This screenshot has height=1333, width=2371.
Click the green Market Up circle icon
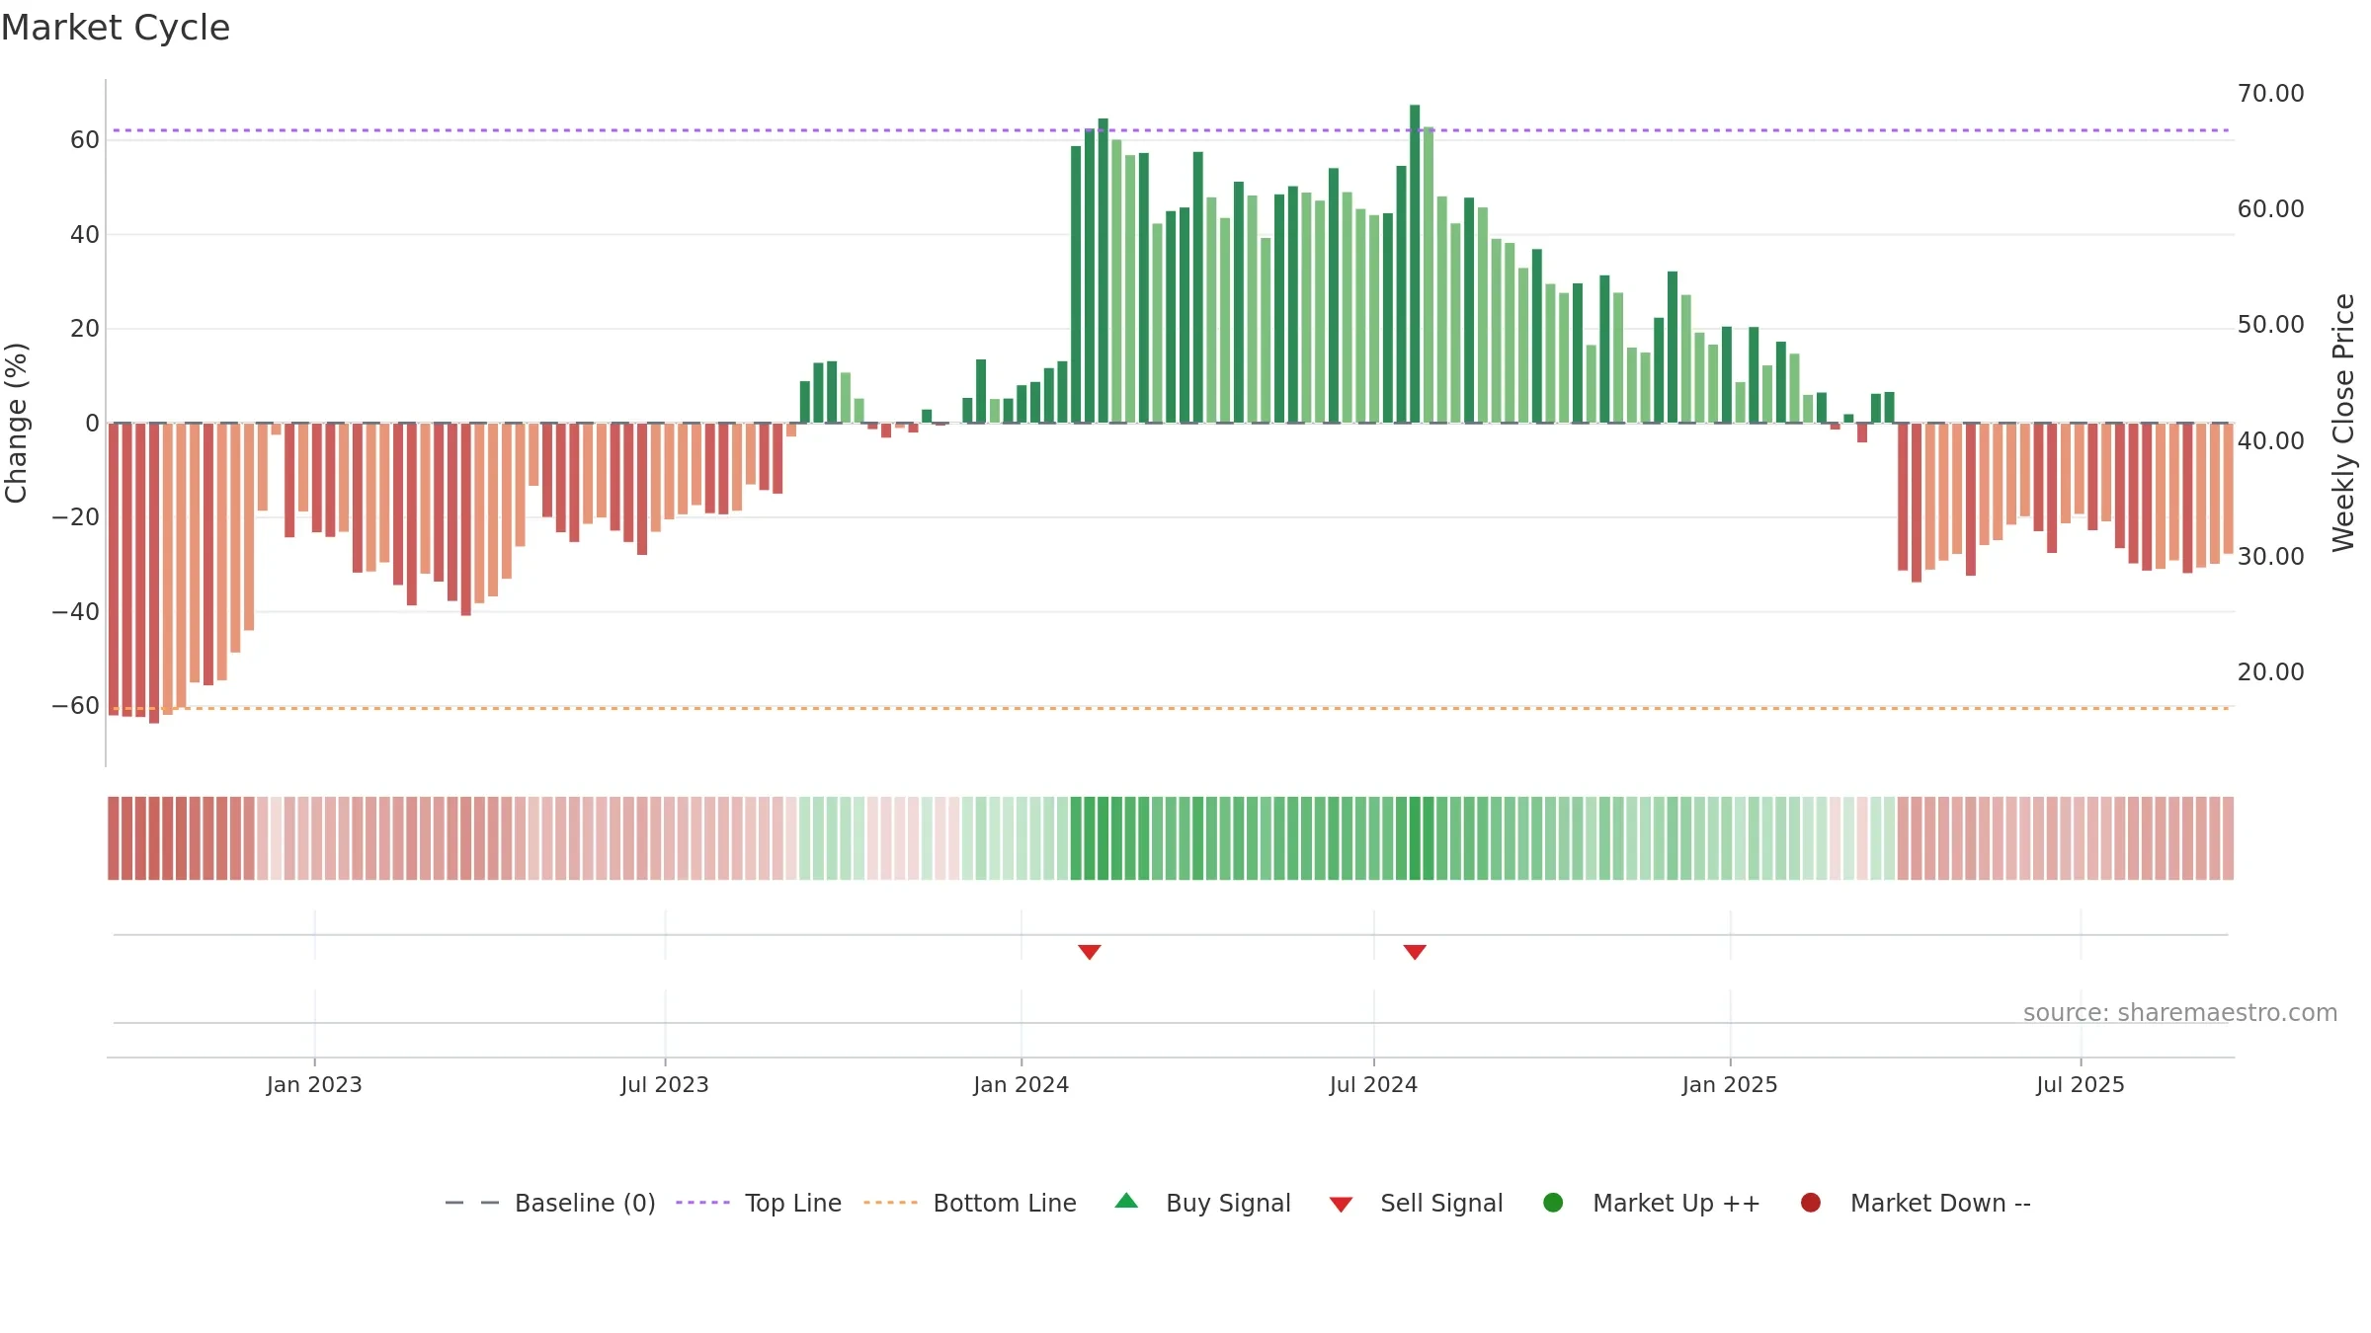click(1553, 1203)
